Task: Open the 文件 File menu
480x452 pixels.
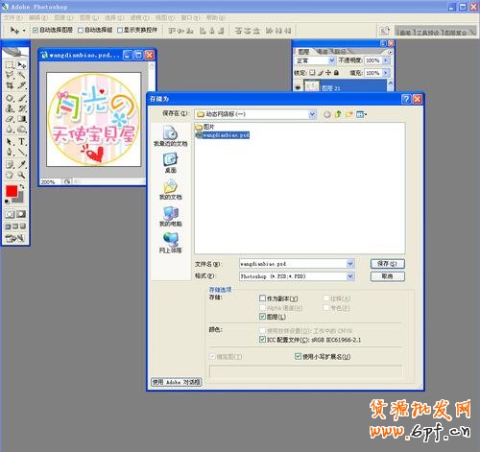Action: [x=13, y=17]
